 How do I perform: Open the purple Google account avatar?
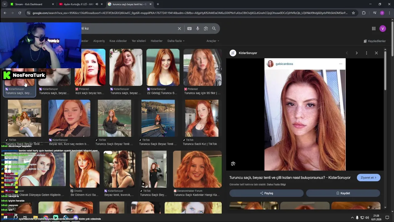pos(383,28)
